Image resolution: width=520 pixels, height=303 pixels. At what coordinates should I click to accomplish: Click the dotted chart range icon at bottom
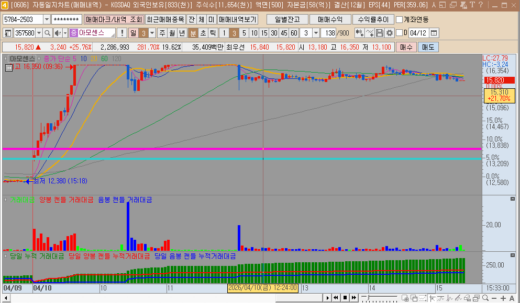point(423,298)
